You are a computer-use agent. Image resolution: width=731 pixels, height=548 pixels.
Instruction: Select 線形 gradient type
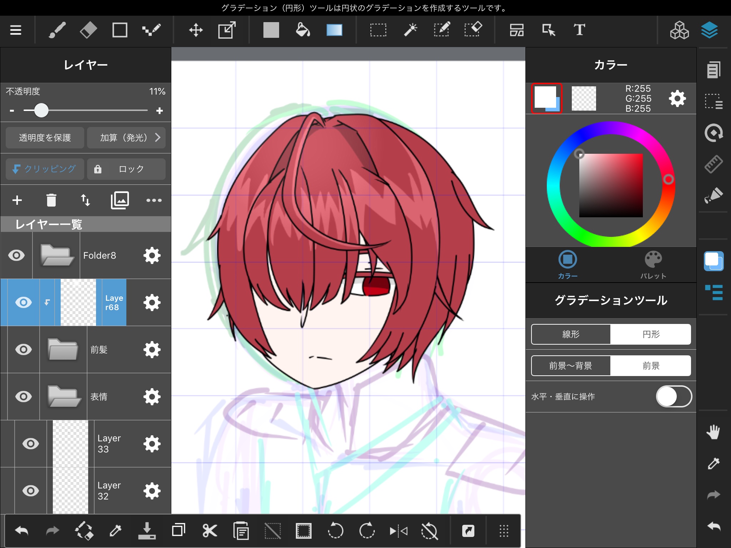click(571, 334)
